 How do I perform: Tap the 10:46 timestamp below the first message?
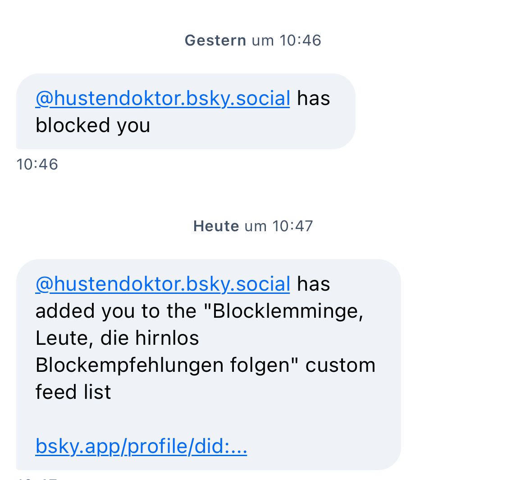(37, 165)
